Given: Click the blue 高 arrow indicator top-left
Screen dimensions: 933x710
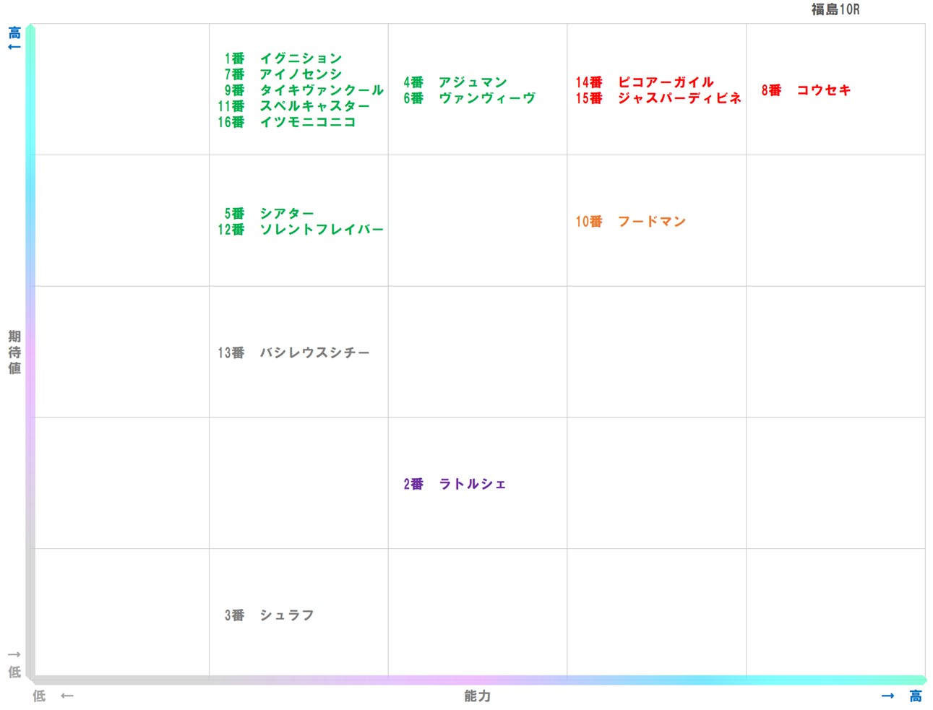Looking at the screenshot, I should click(13, 33).
